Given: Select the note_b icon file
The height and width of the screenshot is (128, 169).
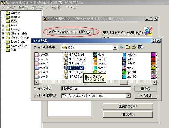Looking at the screenshot, I should (100, 59).
